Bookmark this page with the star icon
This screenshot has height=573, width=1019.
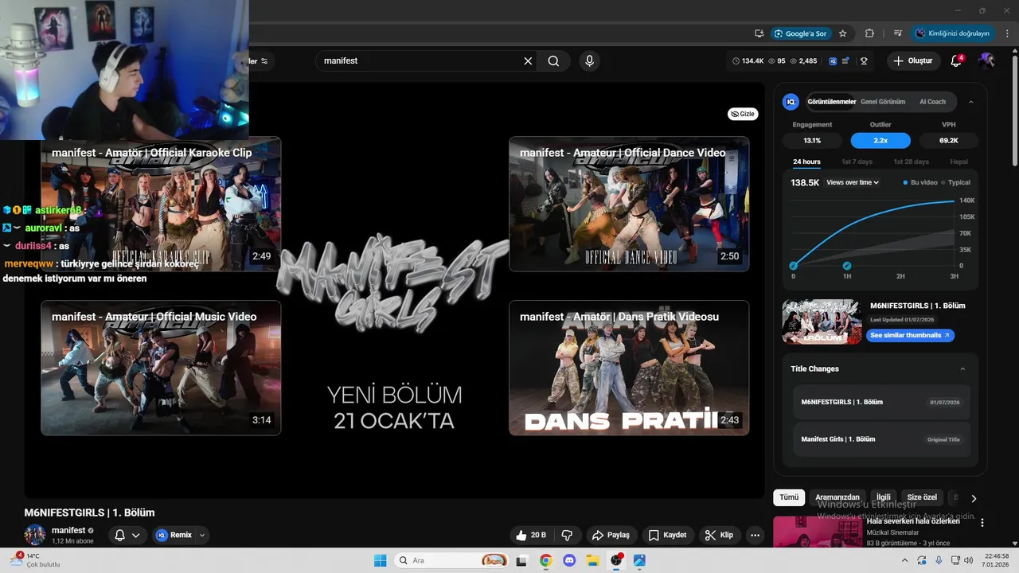pos(843,33)
